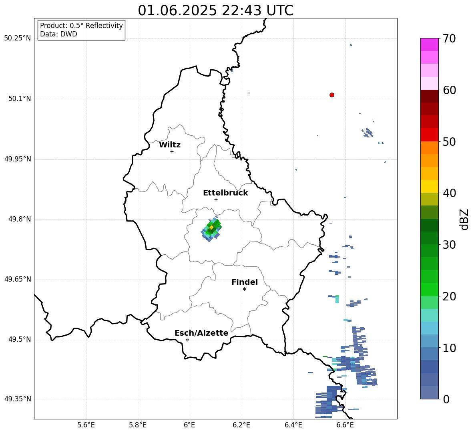Click the Ettelbruck station cross marker
This screenshot has height=433, width=474.
(x=216, y=199)
